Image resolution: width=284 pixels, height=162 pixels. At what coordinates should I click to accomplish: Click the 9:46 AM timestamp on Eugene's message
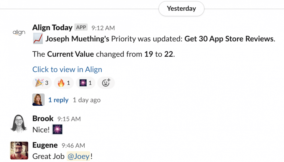[x=73, y=146]
